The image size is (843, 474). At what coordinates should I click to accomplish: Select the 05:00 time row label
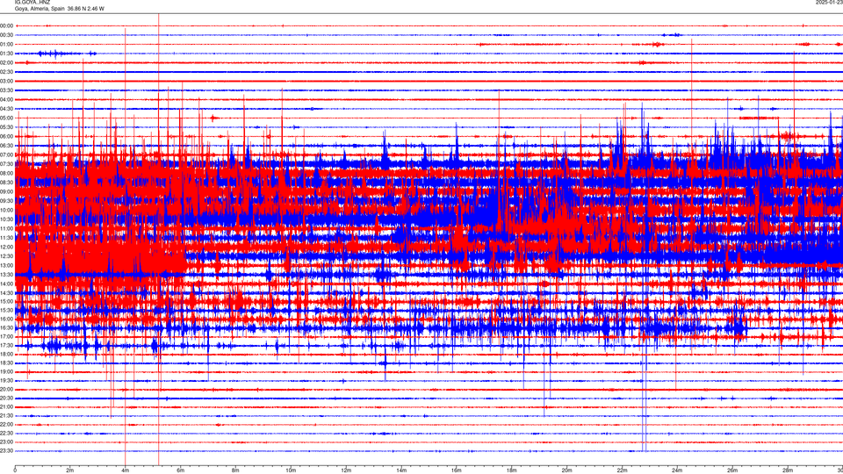6,118
